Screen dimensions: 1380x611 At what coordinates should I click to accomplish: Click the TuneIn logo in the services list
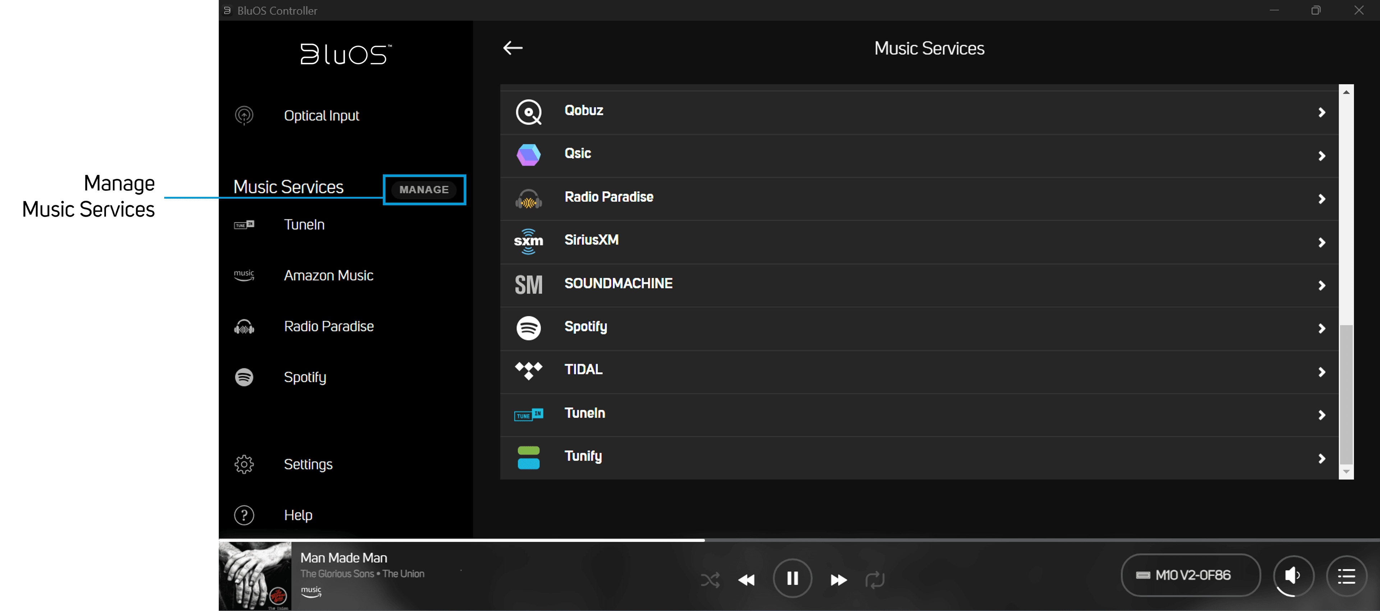[529, 415]
